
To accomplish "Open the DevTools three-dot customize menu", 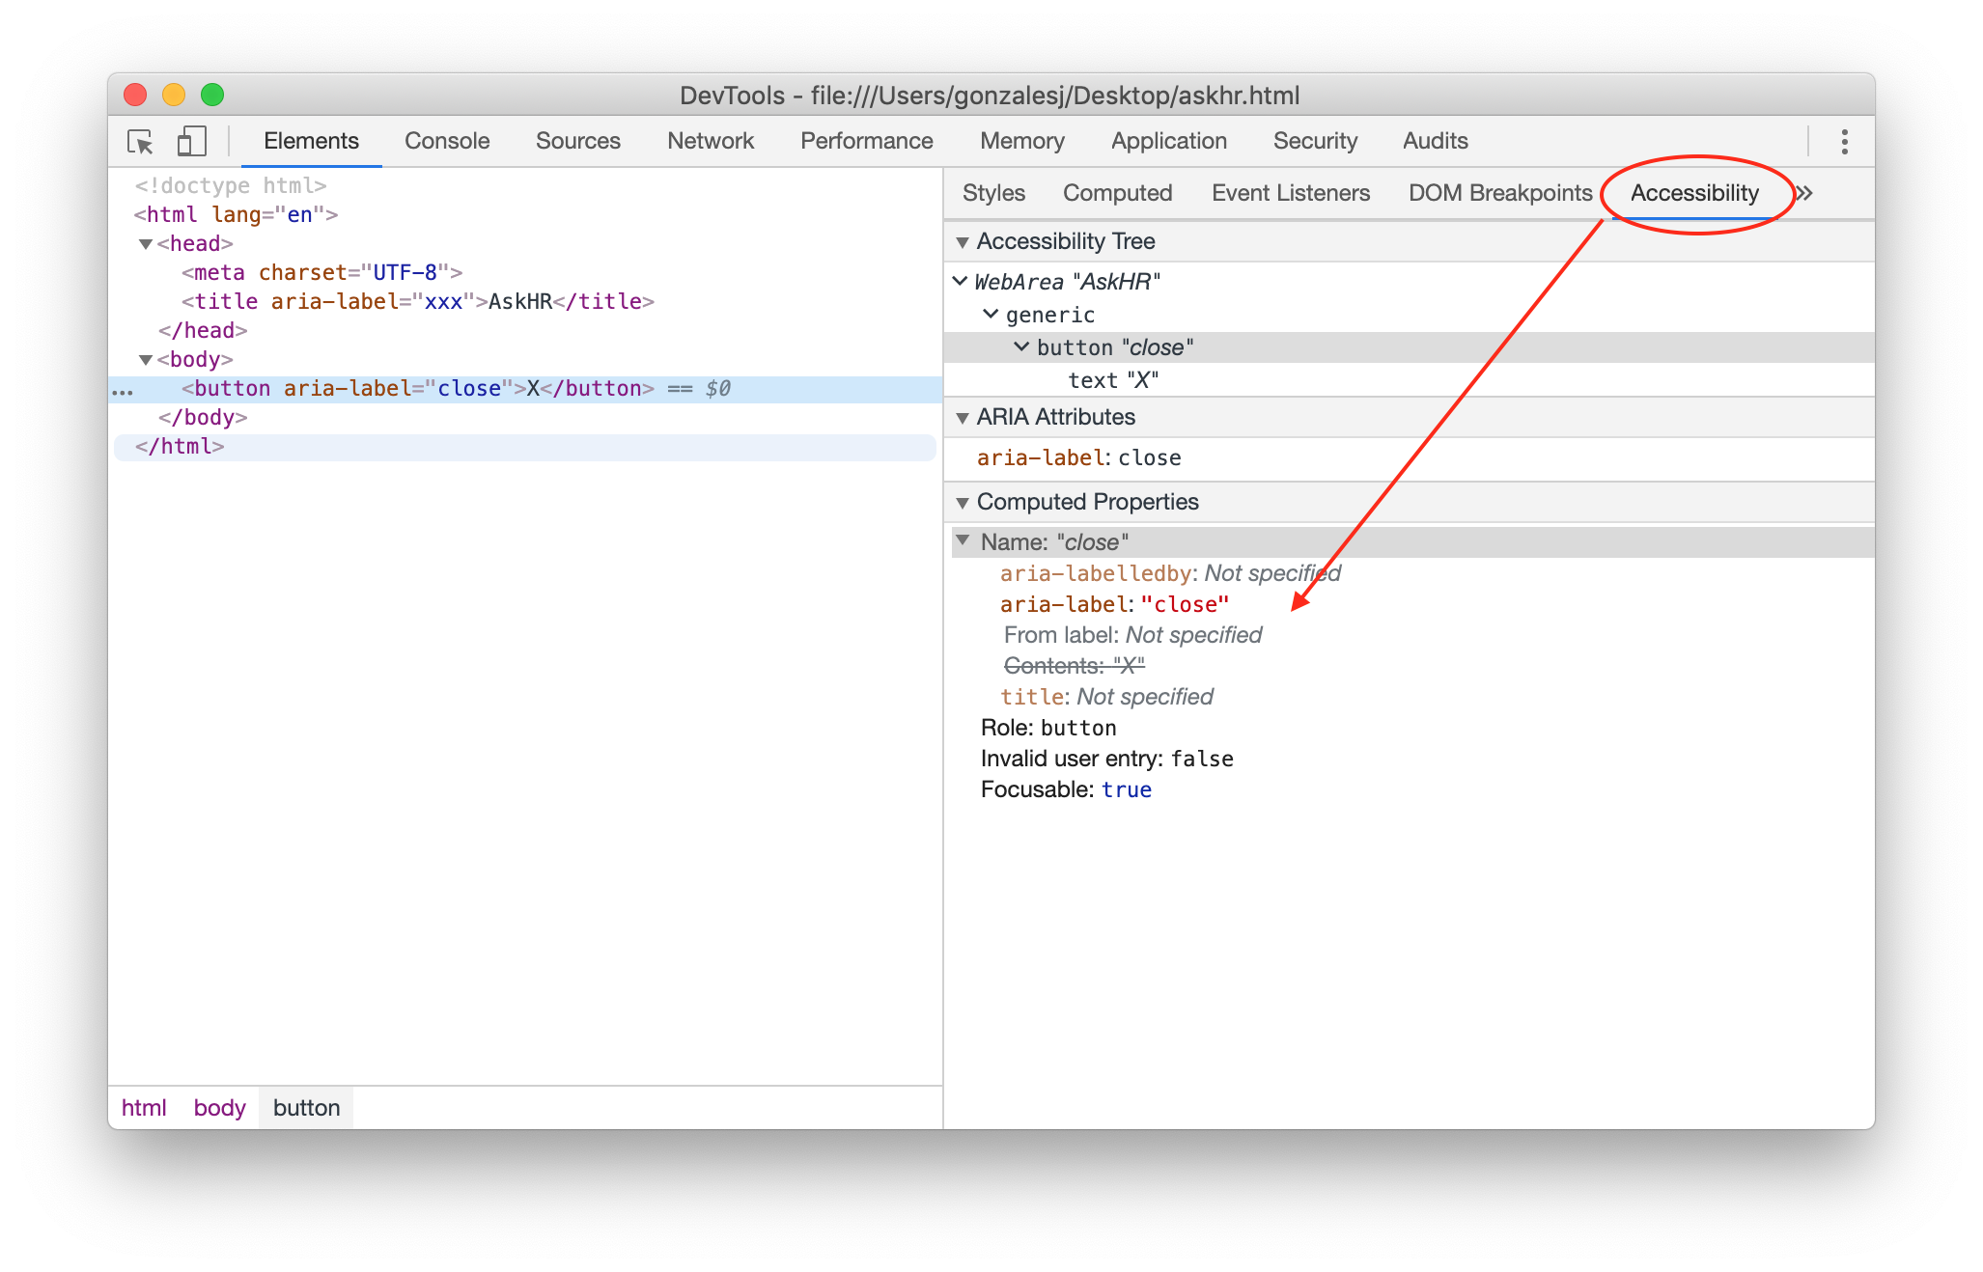I will tap(1844, 142).
